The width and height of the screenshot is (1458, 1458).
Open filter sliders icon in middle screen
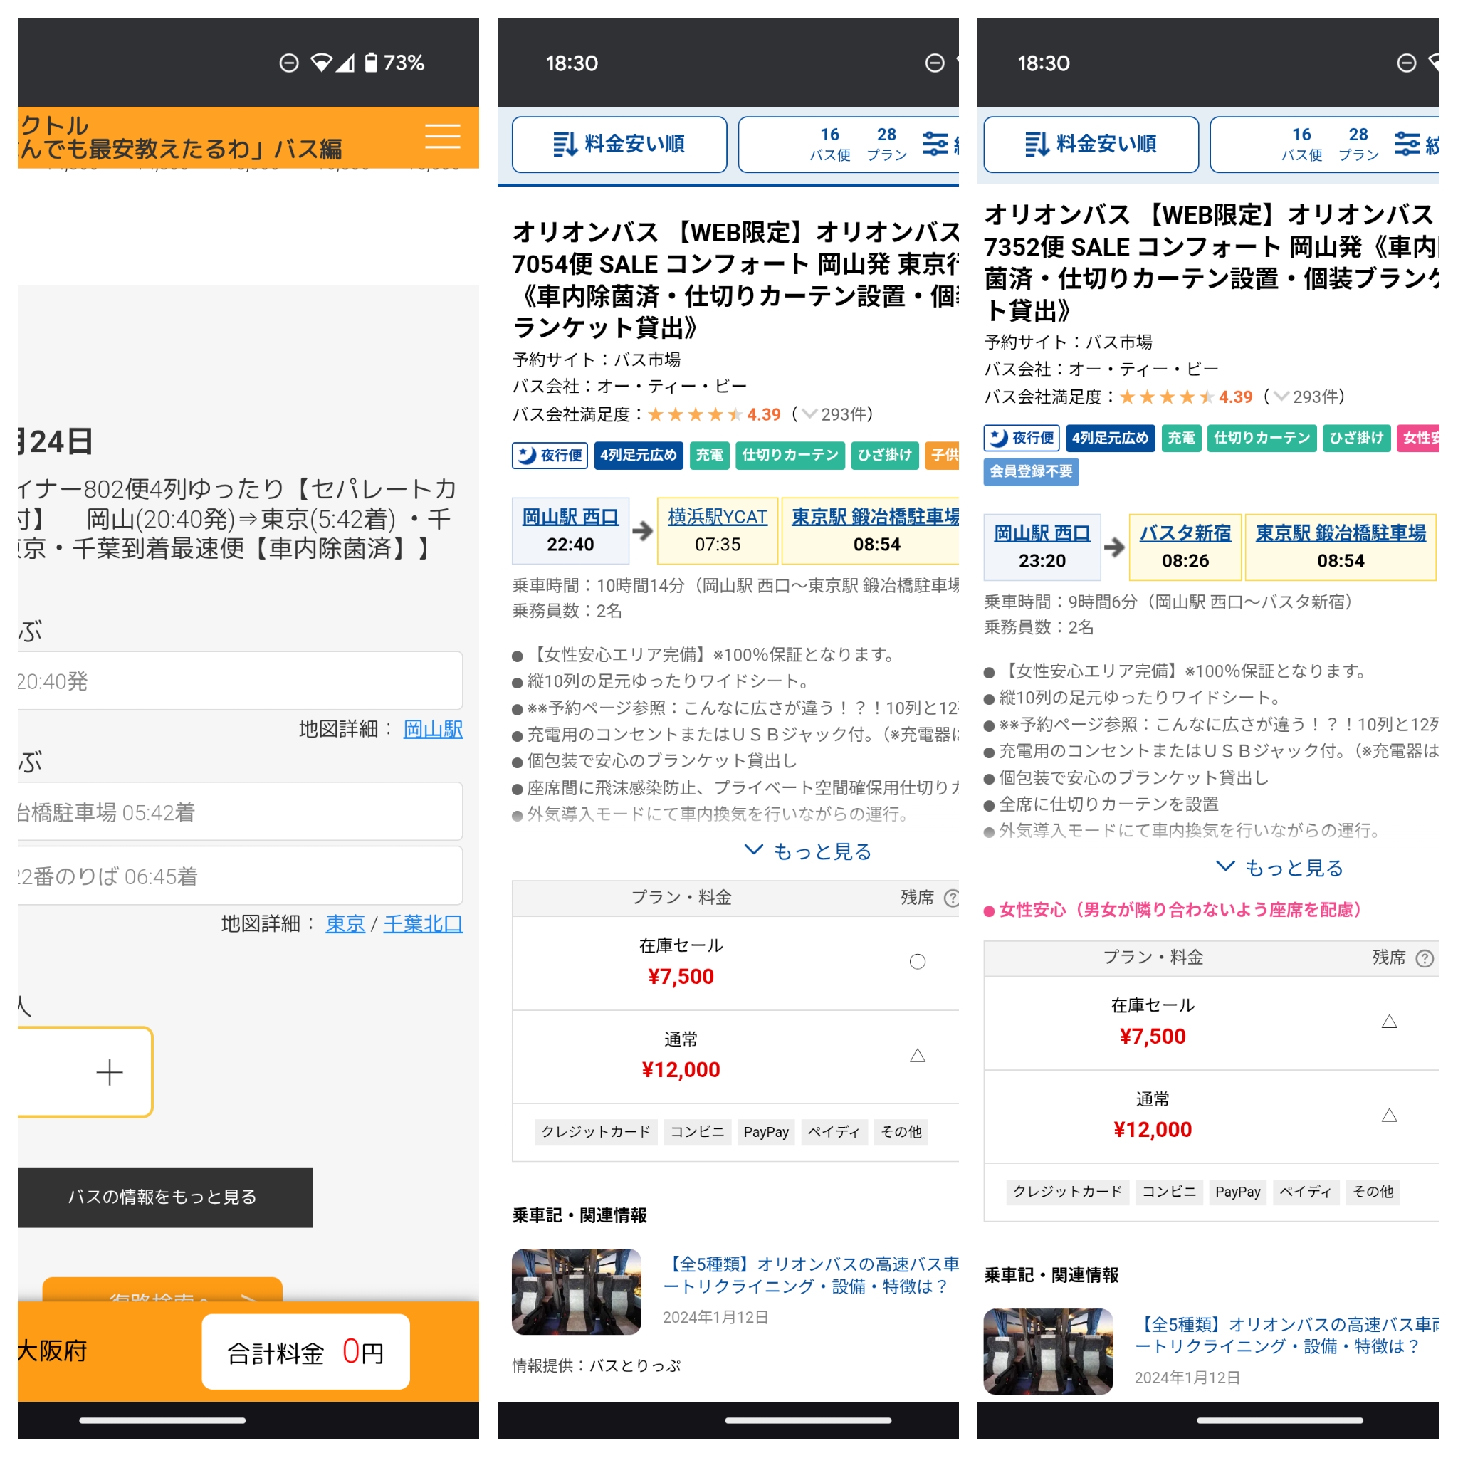(935, 143)
